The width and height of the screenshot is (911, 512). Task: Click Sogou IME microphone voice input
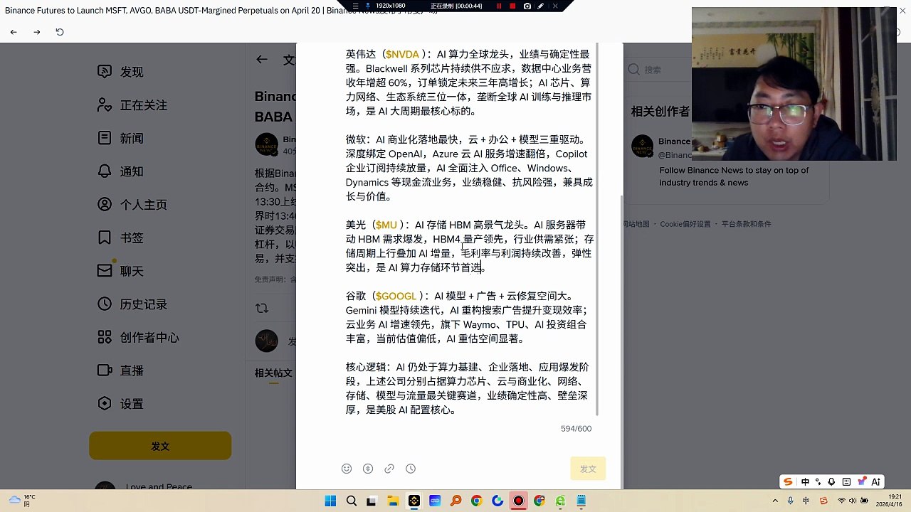(831, 481)
